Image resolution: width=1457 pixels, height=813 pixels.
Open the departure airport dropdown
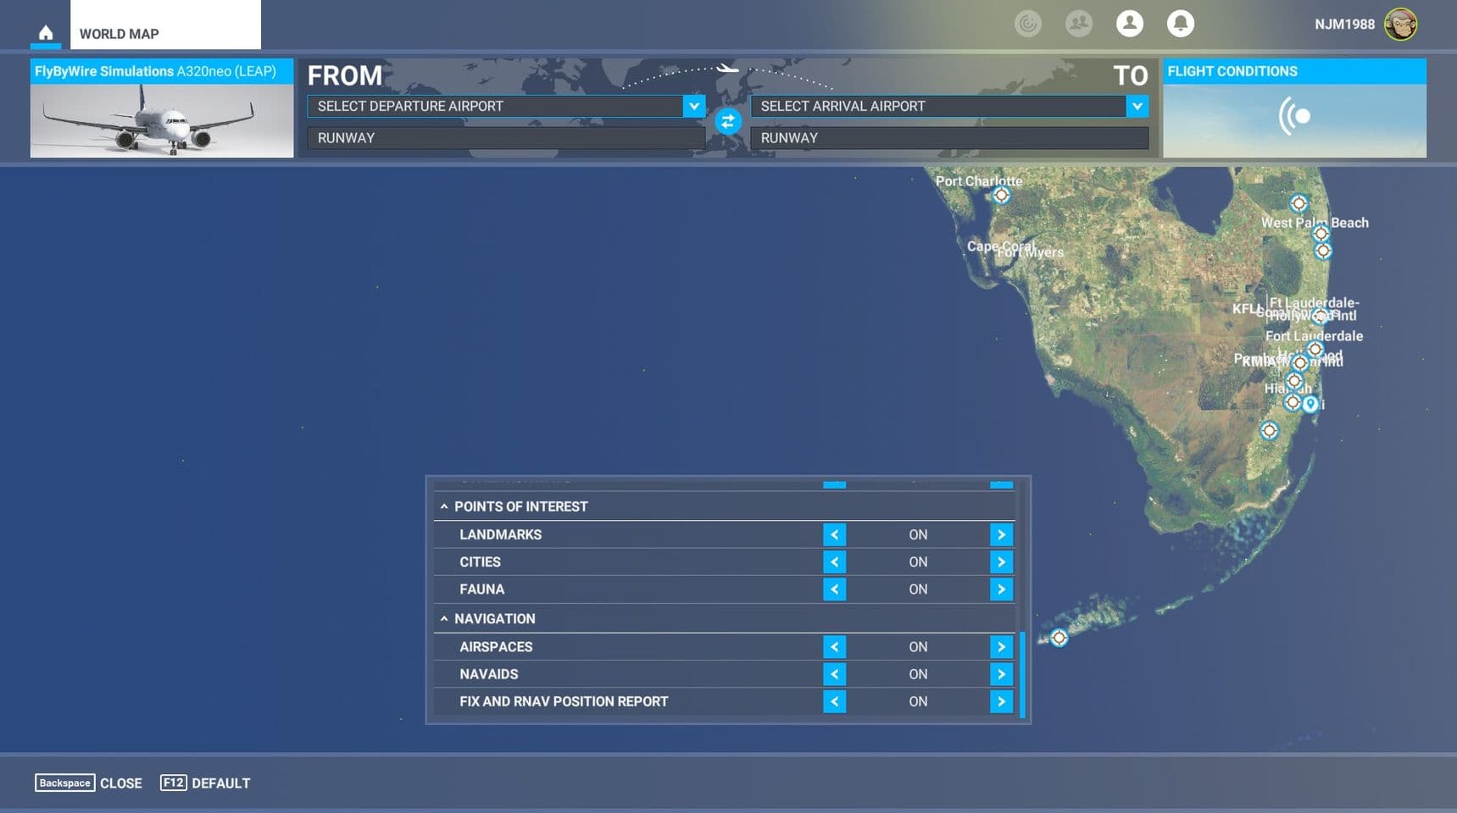pos(693,106)
